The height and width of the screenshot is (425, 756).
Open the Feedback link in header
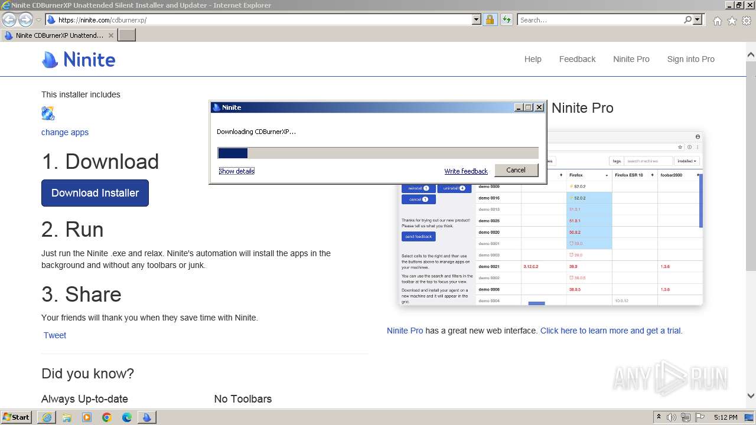pyautogui.click(x=577, y=59)
